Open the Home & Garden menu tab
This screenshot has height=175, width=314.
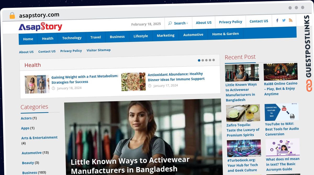(225, 34)
